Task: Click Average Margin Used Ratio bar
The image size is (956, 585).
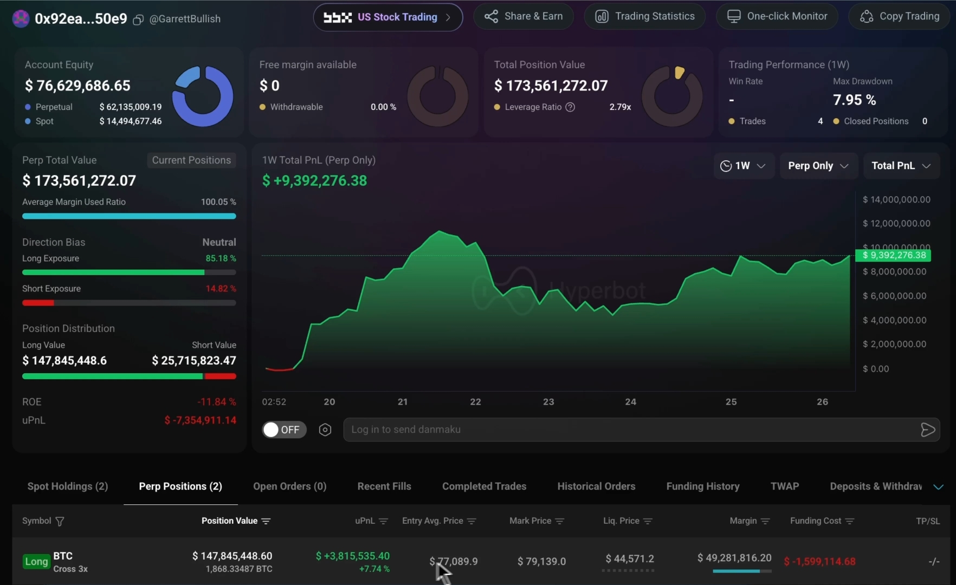Action: [129, 216]
